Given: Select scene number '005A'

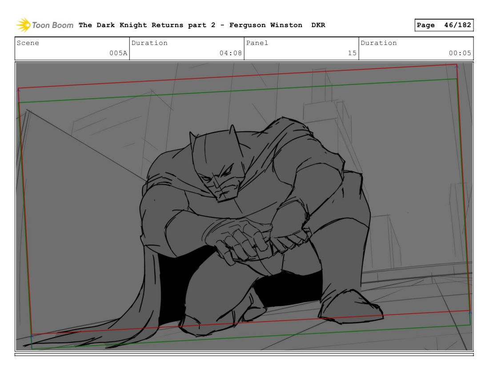Looking at the screenshot, I should (x=118, y=53).
